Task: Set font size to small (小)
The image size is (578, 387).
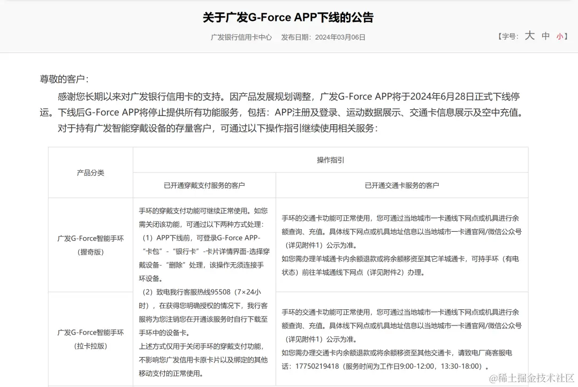Action: 560,36
